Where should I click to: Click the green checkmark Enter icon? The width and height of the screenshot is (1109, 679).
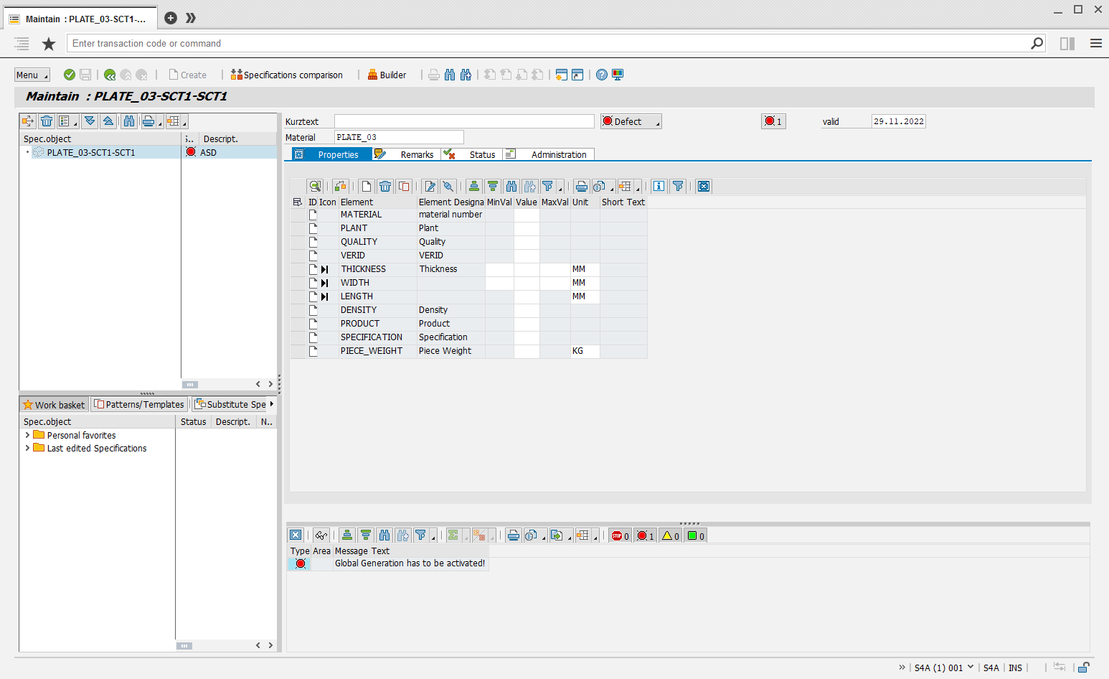[70, 75]
